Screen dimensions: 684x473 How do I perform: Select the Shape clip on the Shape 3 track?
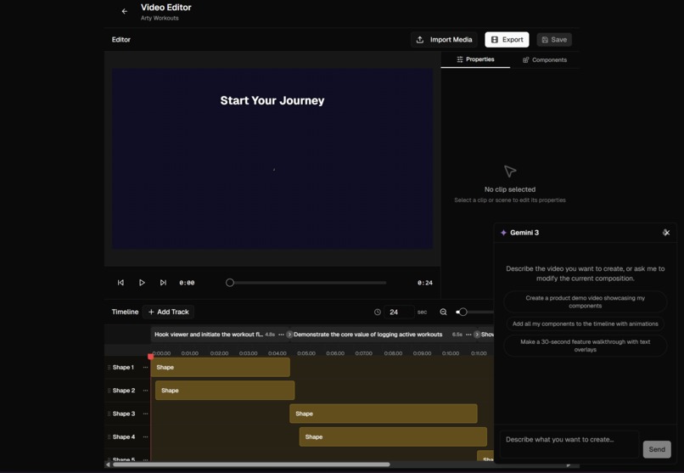coord(384,414)
